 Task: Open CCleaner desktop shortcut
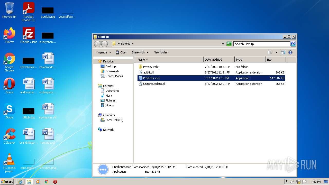[9, 136]
